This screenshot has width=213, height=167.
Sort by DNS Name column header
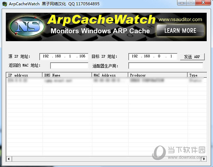[x=67, y=75]
